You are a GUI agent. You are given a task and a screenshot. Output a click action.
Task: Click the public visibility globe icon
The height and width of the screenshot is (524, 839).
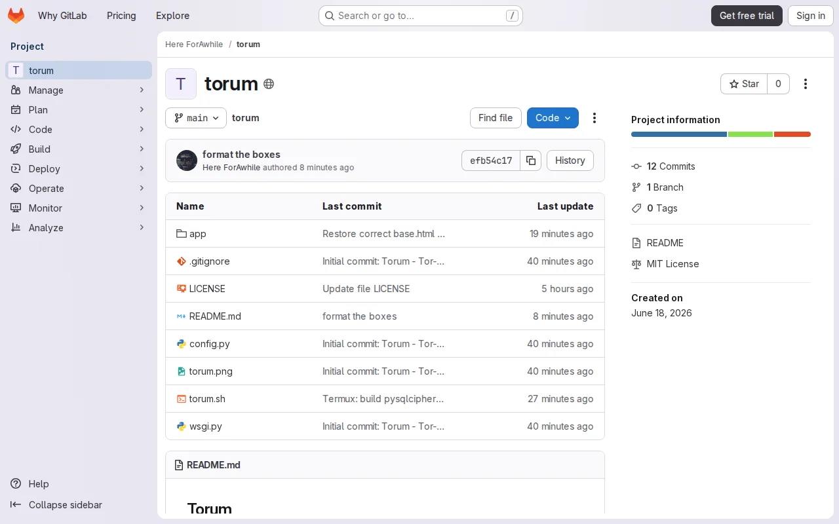pyautogui.click(x=269, y=84)
